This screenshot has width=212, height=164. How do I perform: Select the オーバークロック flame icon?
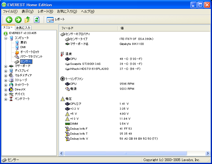pos(17,52)
